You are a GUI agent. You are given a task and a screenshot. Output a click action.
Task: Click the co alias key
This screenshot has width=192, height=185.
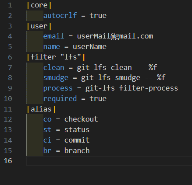(x=47, y=119)
